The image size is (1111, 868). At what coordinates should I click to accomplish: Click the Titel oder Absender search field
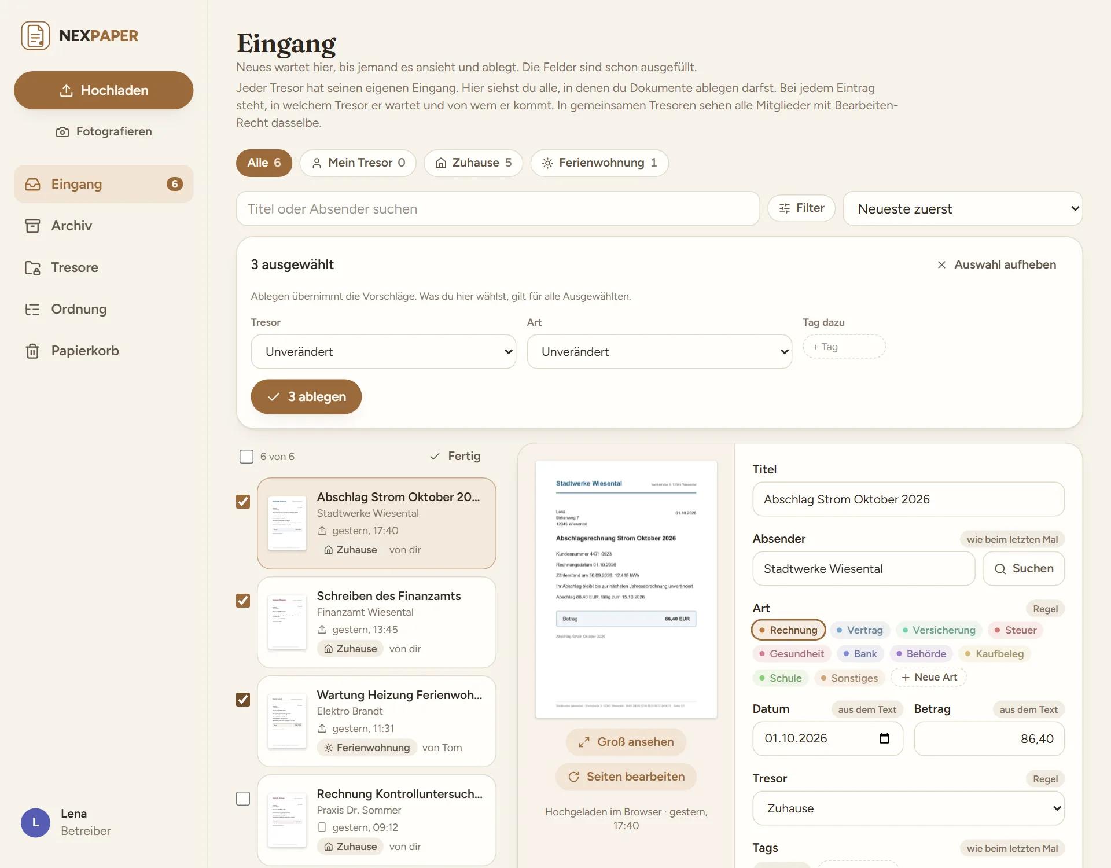click(498, 209)
